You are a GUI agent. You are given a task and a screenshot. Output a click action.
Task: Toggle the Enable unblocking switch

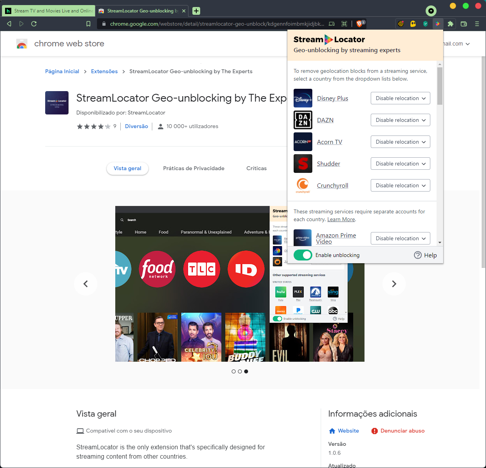(x=303, y=255)
